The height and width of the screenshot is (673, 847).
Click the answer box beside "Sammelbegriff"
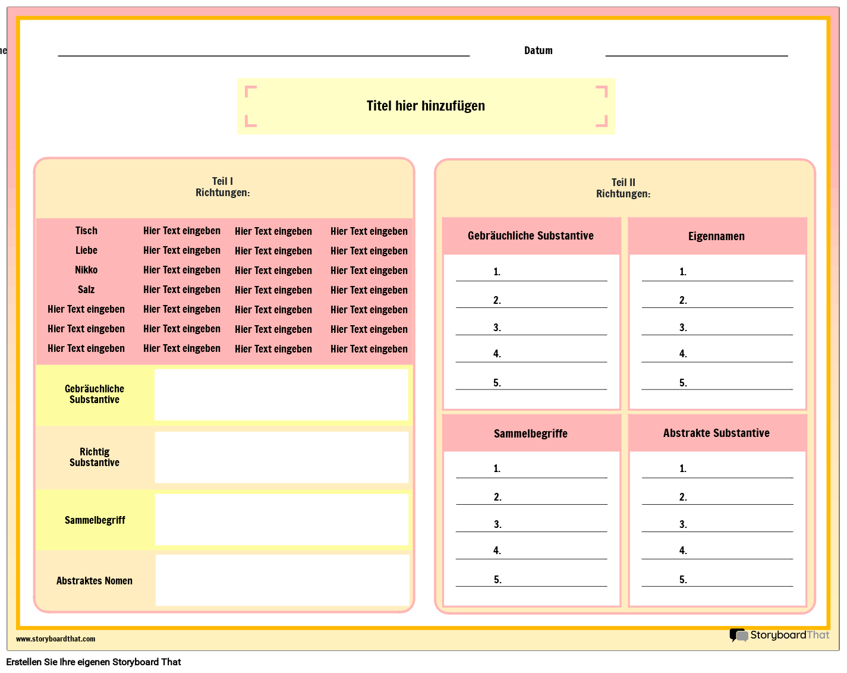282,520
